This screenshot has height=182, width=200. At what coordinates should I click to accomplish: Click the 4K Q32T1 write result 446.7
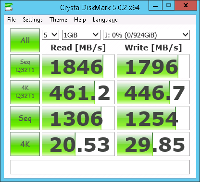pyautogui.click(x=153, y=92)
